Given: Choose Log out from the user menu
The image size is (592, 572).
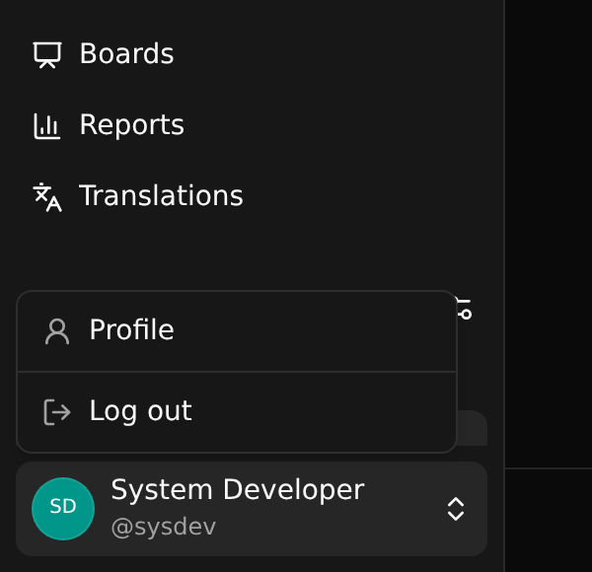Looking at the screenshot, I should pyautogui.click(x=237, y=411).
